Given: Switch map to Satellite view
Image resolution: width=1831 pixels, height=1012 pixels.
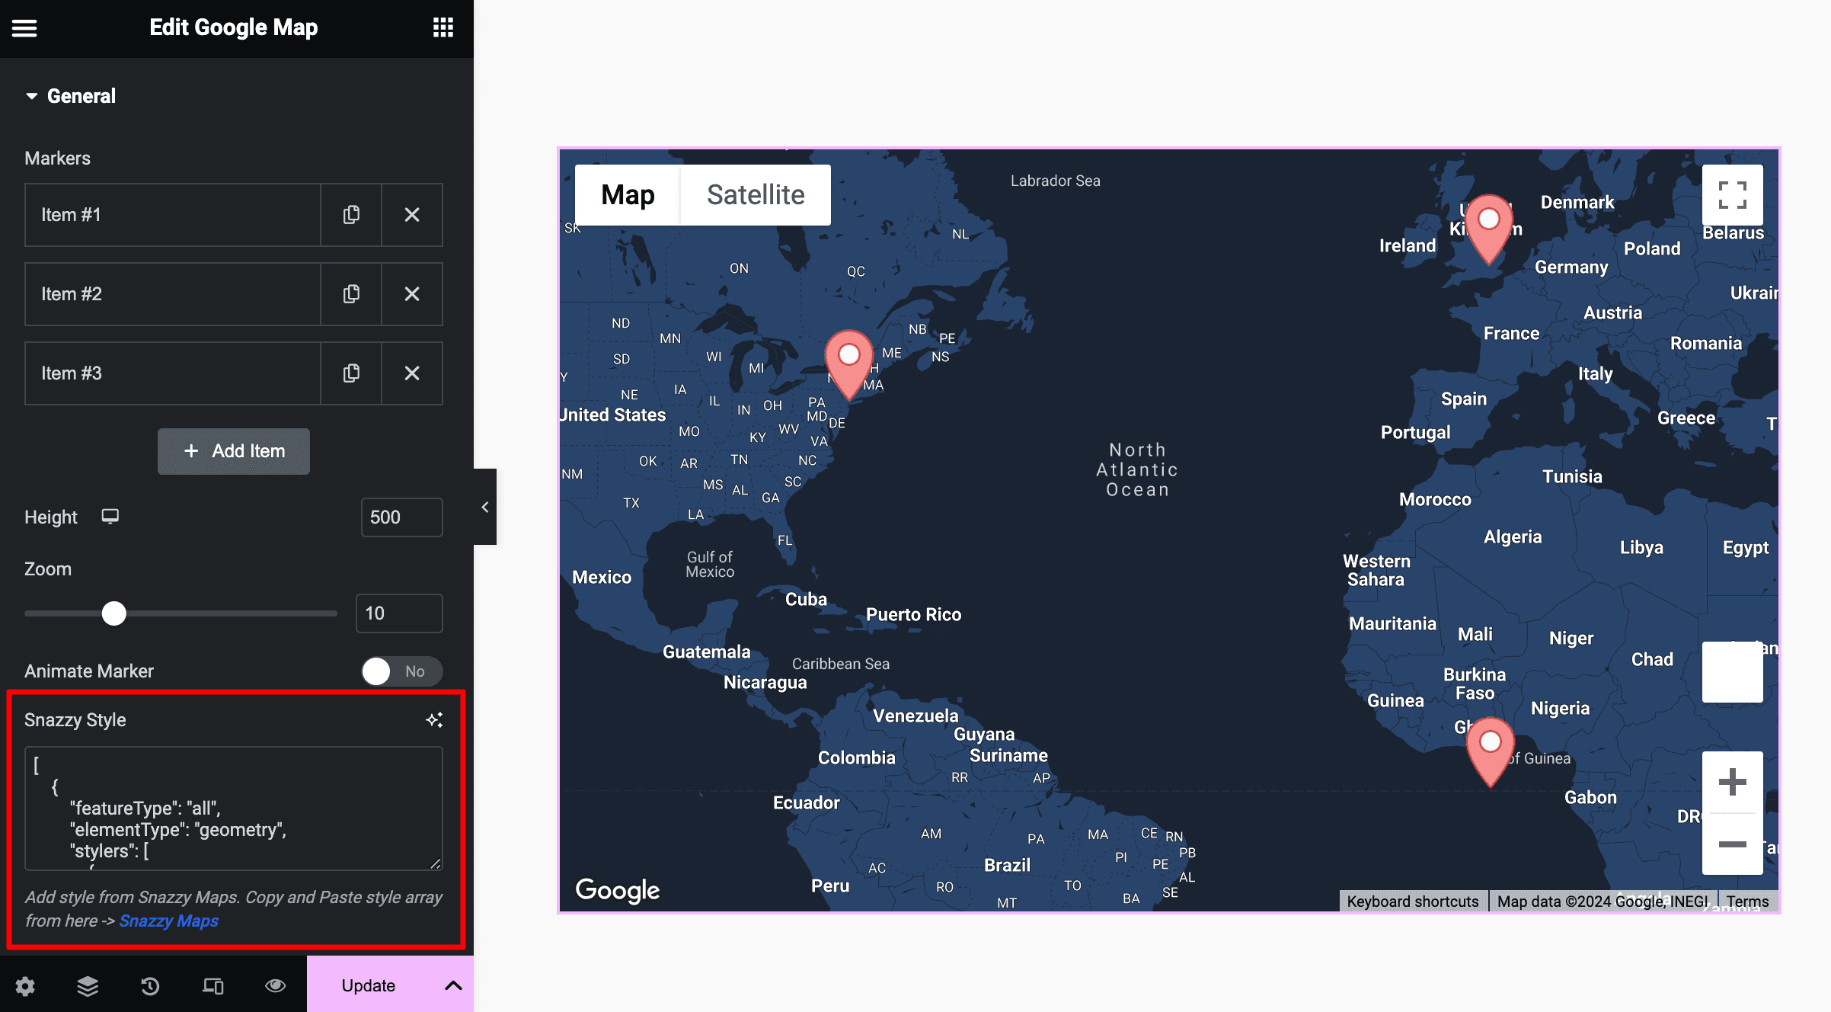Looking at the screenshot, I should click(756, 195).
